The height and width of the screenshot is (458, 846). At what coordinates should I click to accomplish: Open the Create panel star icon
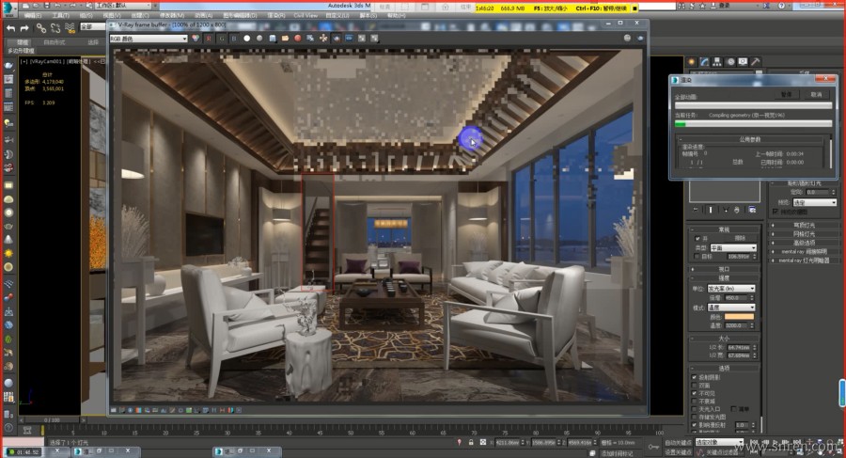[692, 62]
